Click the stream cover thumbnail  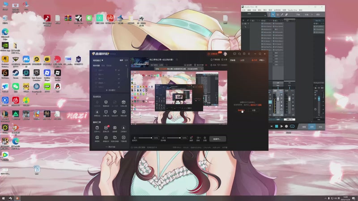click(140, 62)
